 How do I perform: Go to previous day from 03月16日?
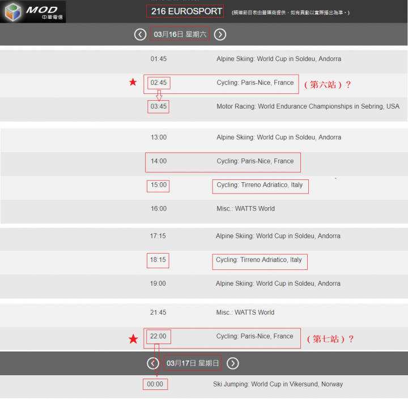click(141, 35)
